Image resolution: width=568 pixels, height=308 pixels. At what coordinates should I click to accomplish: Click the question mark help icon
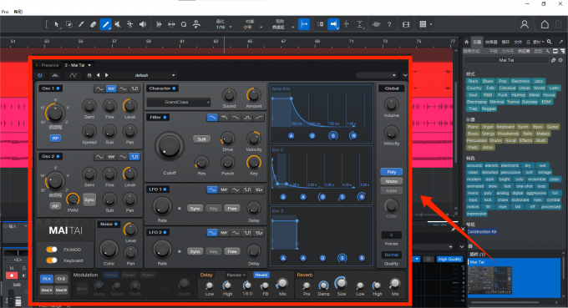tap(389, 24)
